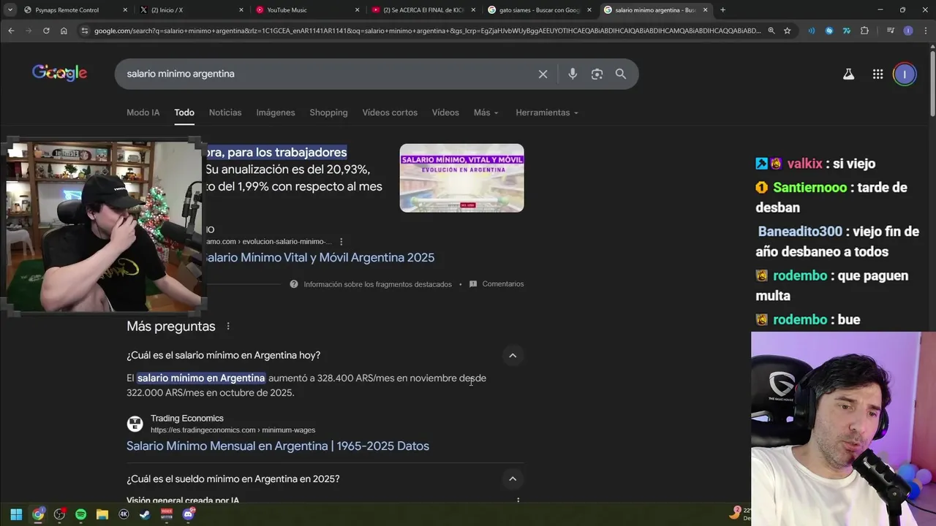Screen dimensions: 936x526
Task: Open the Trading Economics source link
Action: (x=233, y=424)
